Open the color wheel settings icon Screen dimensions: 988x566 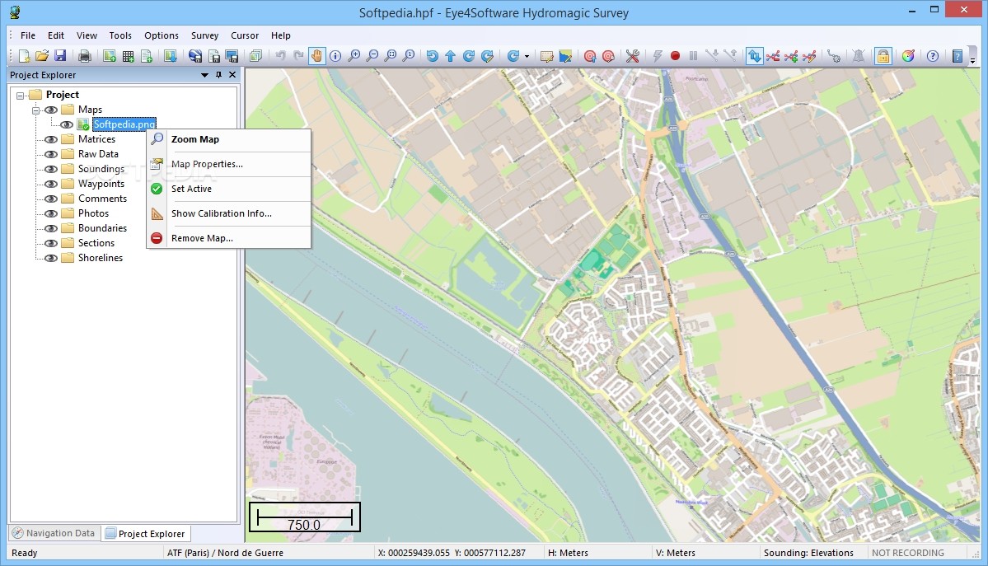pos(908,56)
